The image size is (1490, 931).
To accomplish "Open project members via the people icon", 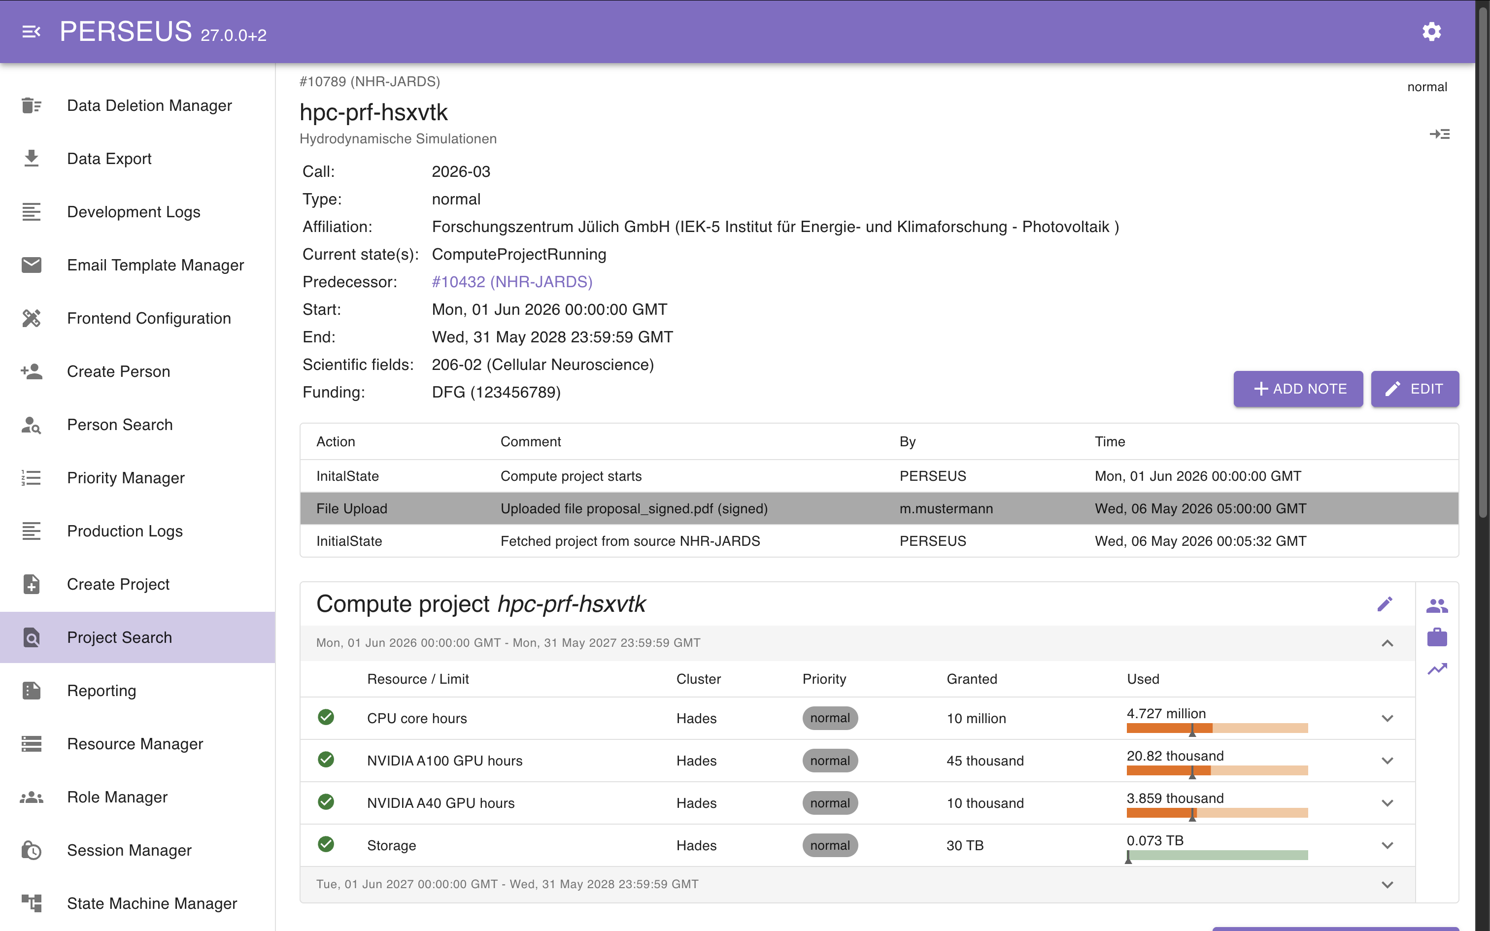I will 1437,606.
